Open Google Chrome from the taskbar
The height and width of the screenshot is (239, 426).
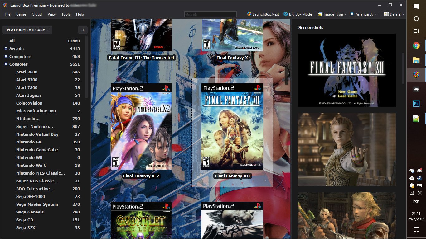416,46
